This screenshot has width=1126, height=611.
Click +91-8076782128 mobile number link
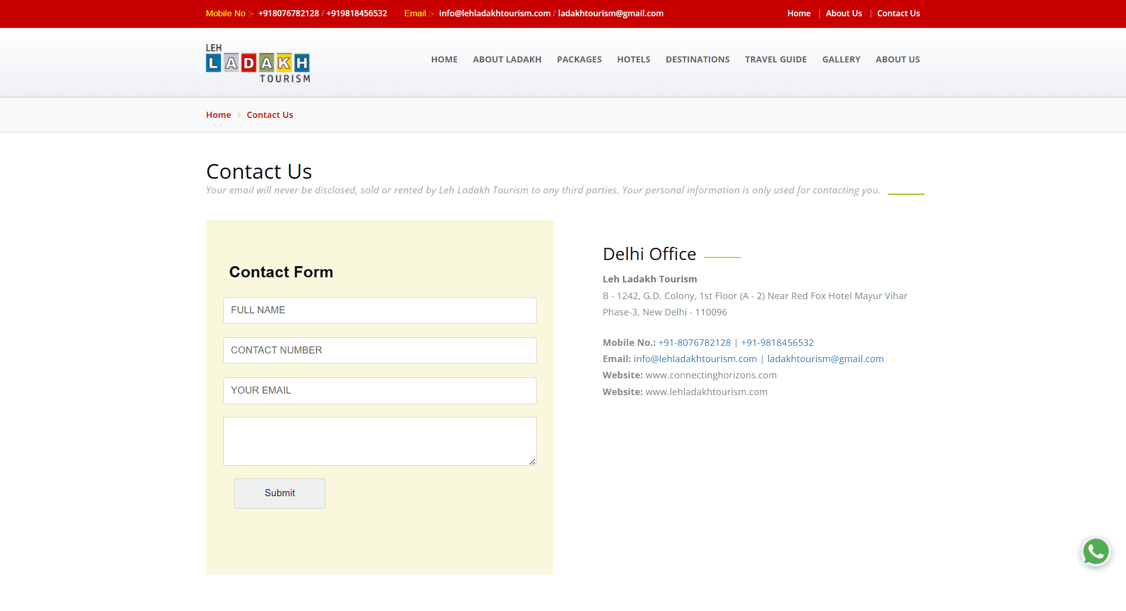point(694,343)
